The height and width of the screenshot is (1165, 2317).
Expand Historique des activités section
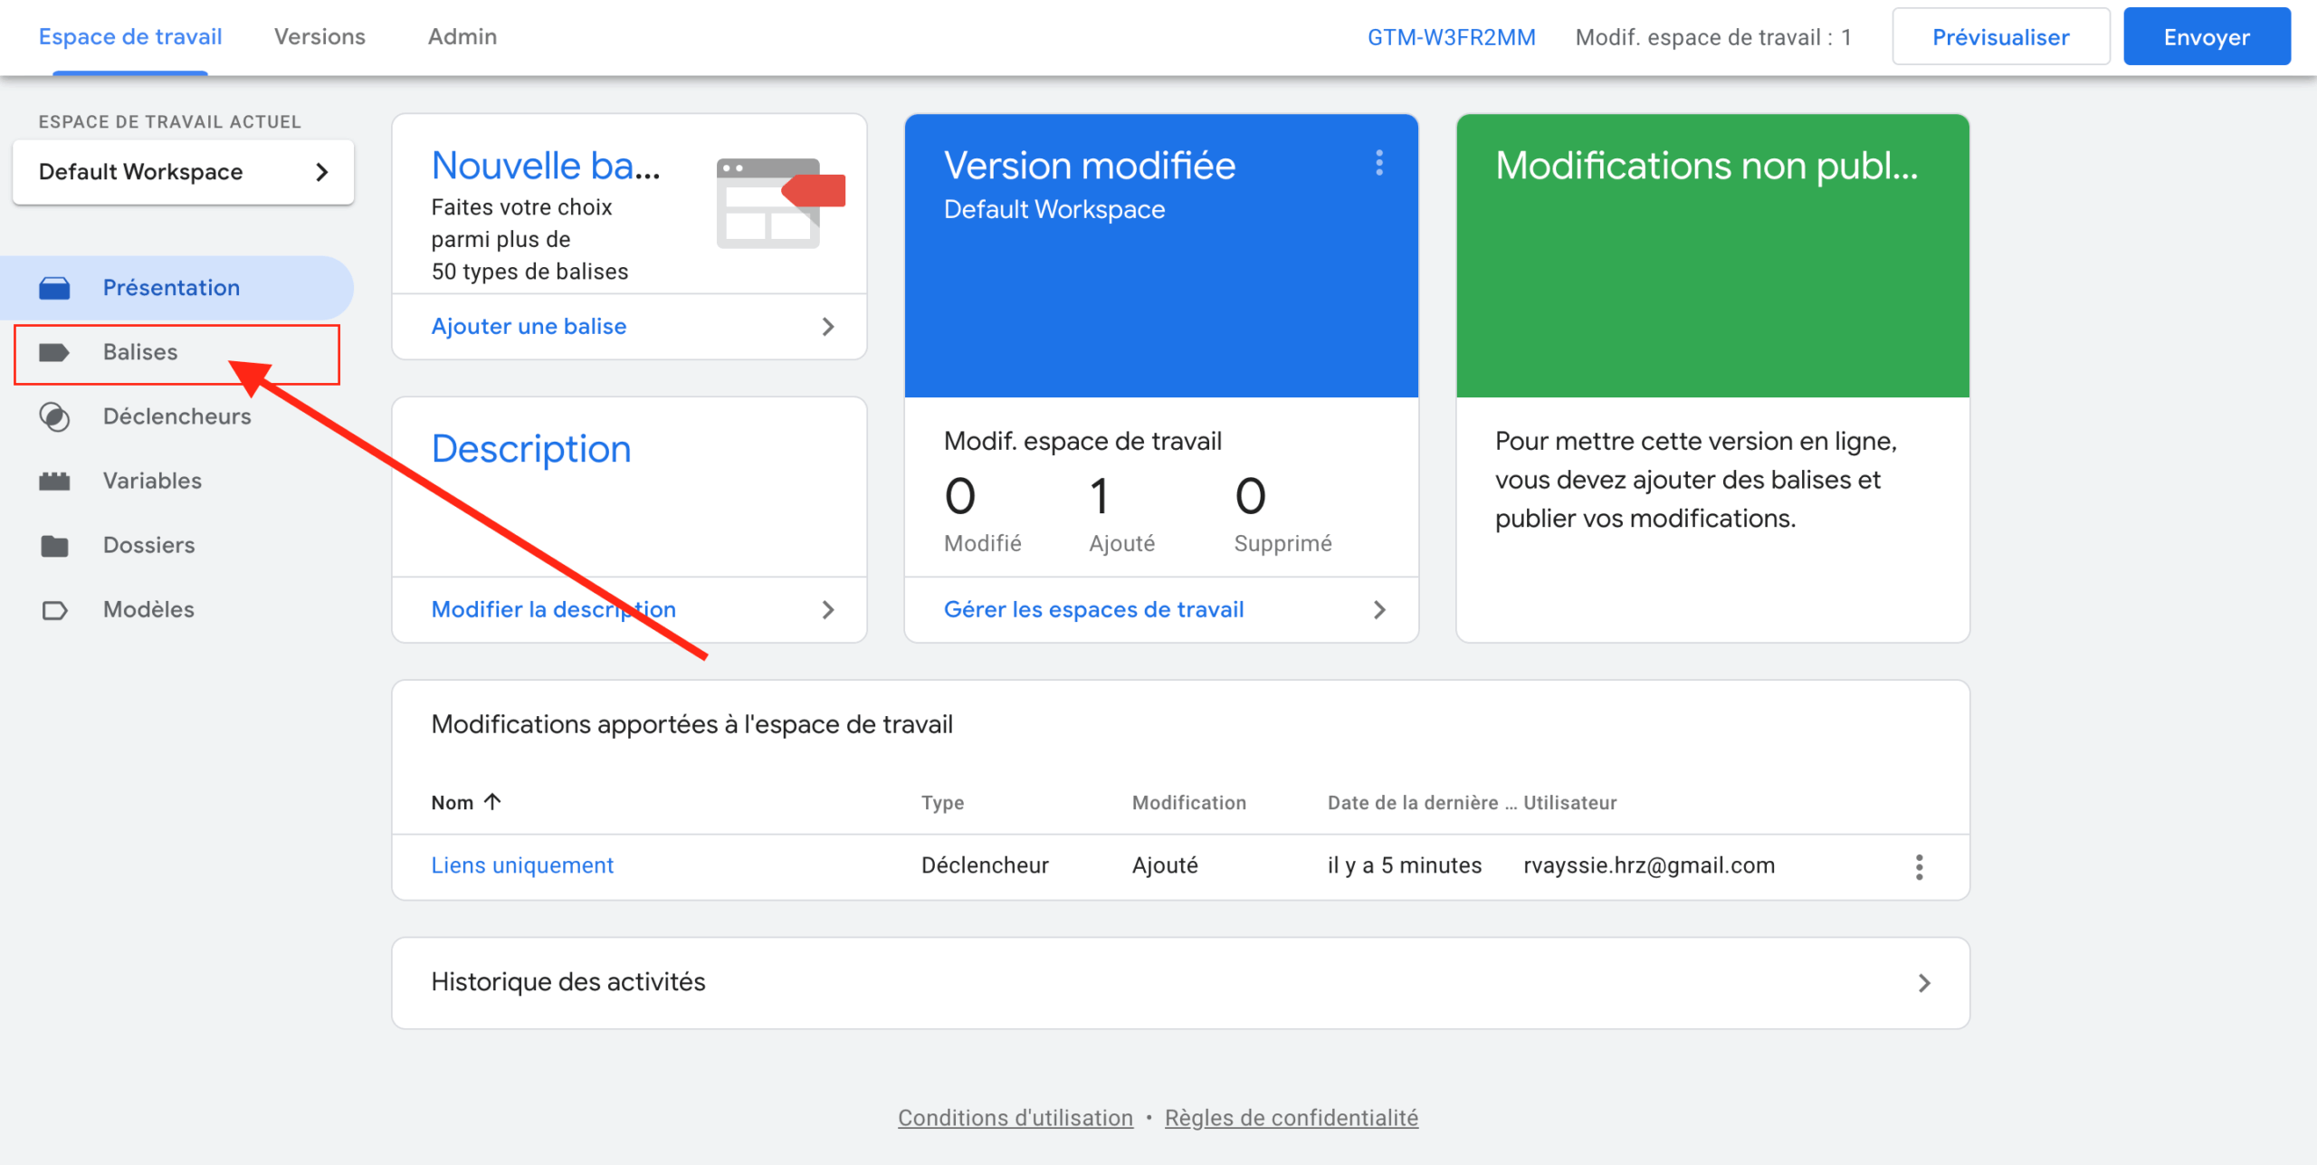[1923, 982]
